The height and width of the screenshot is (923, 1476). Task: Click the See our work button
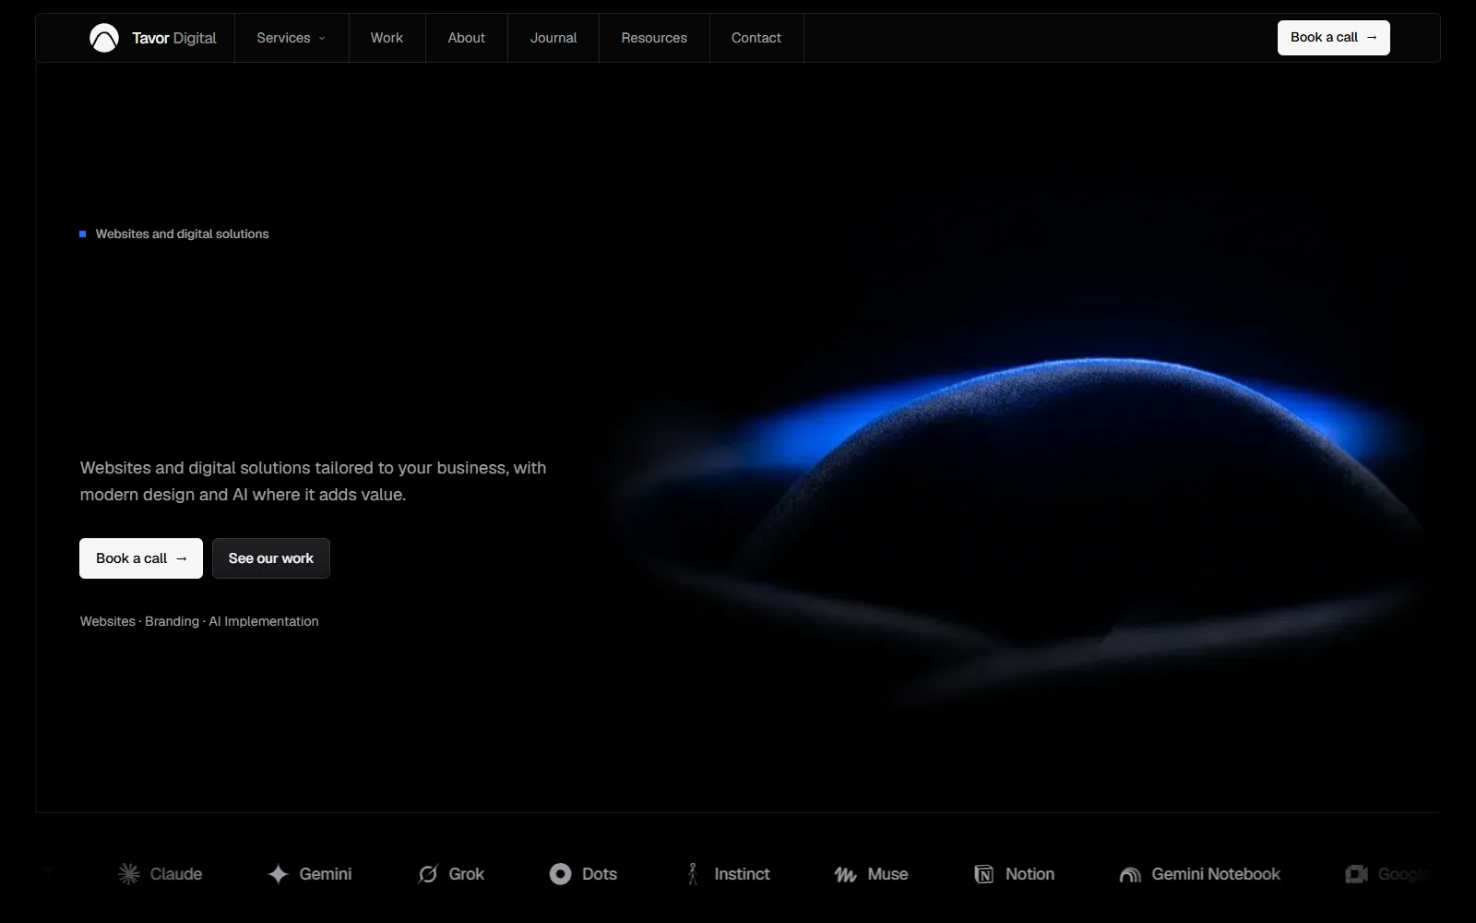pos(271,558)
